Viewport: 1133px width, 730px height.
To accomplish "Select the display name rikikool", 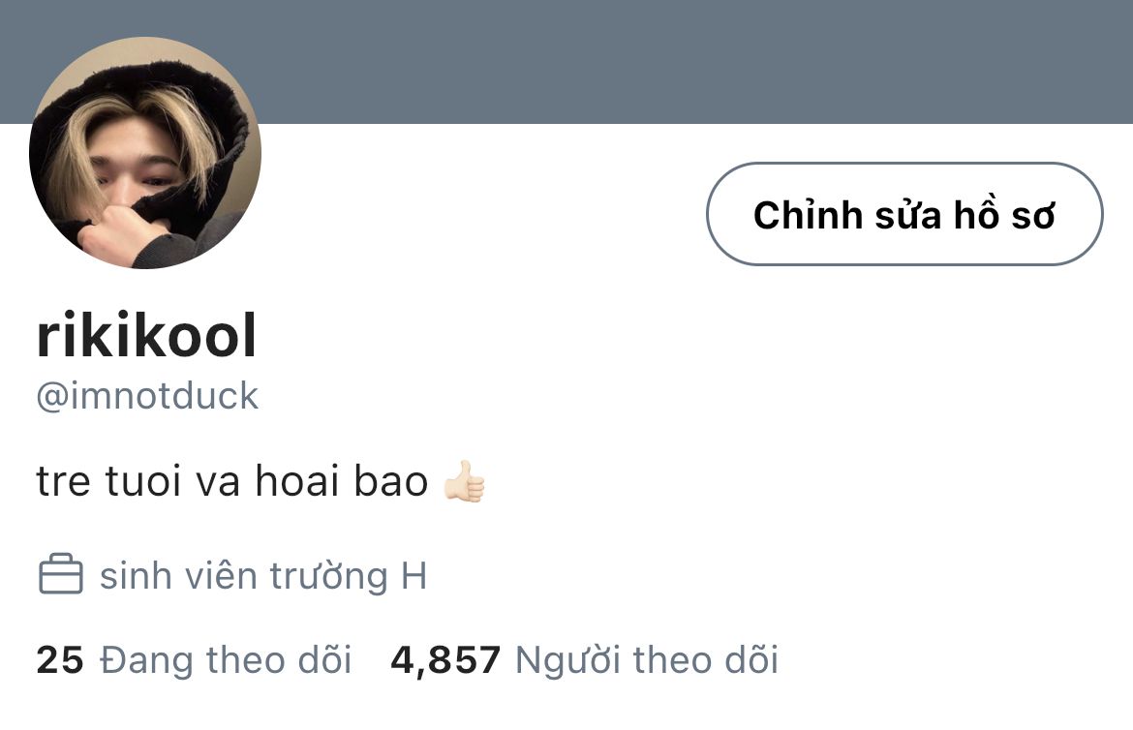I will coord(146,335).
